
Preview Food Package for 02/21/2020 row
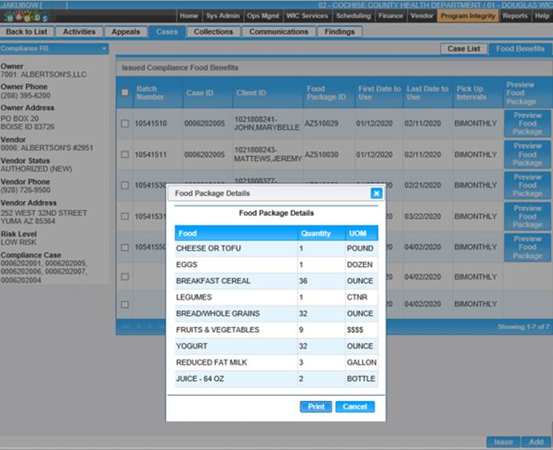click(527, 185)
